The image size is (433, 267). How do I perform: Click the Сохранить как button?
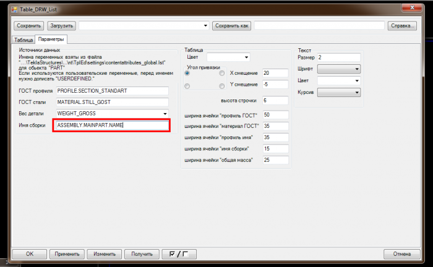(232, 26)
